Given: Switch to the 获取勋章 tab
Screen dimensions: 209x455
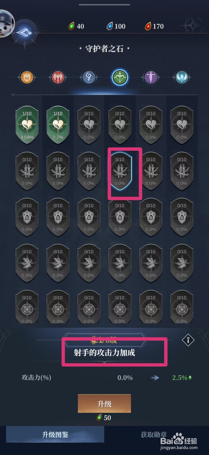Looking at the screenshot, I should point(154,434).
